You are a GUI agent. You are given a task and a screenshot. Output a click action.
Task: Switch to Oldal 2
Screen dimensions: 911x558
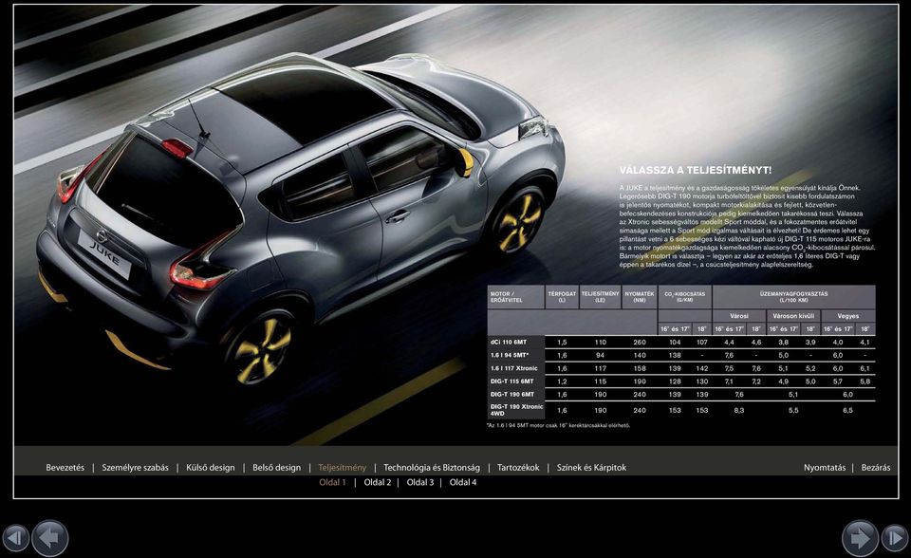[378, 482]
